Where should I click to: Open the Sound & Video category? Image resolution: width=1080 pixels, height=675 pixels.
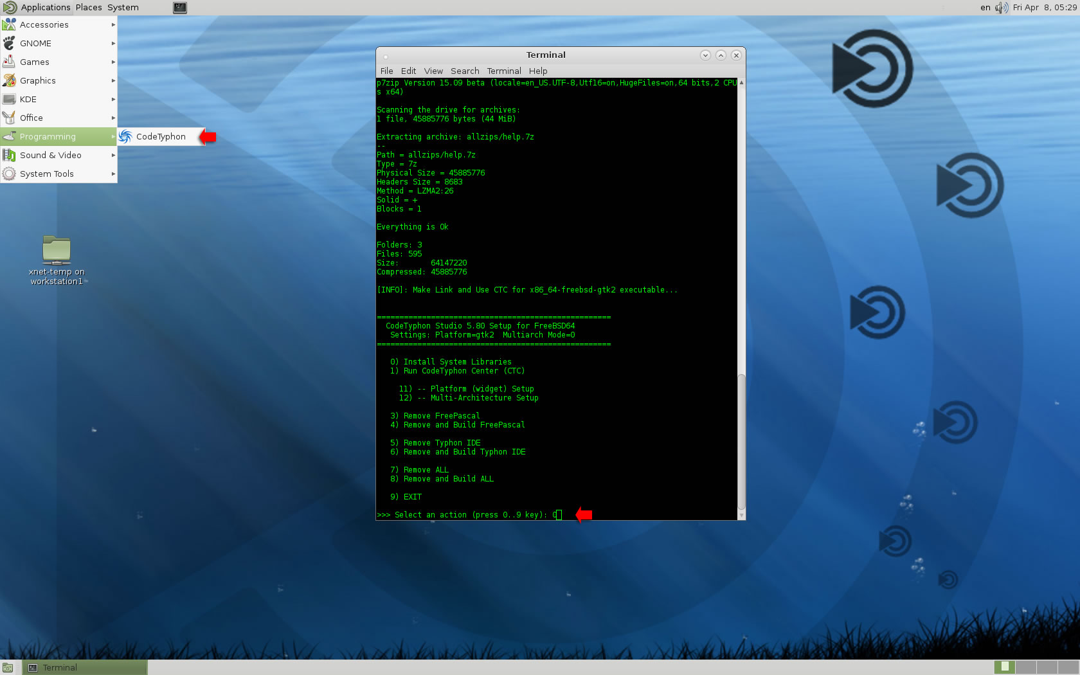coord(59,155)
